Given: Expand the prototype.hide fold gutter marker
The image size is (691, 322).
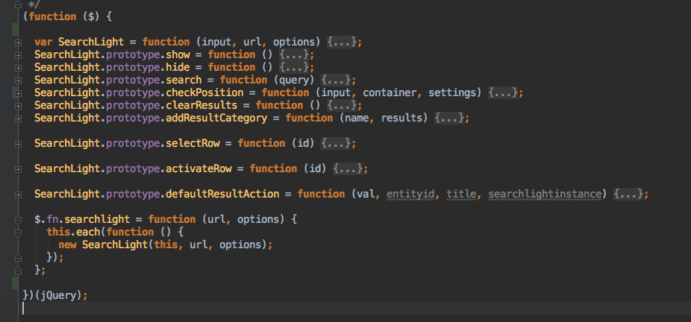Looking at the screenshot, I should point(18,68).
